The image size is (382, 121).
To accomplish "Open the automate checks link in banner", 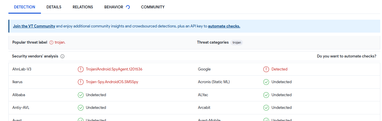I will click(224, 26).
